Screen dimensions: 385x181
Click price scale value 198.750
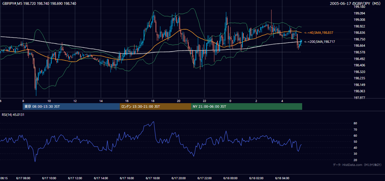coord(359,39)
